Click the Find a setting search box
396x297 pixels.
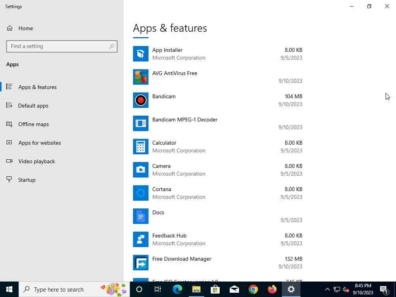pos(62,46)
